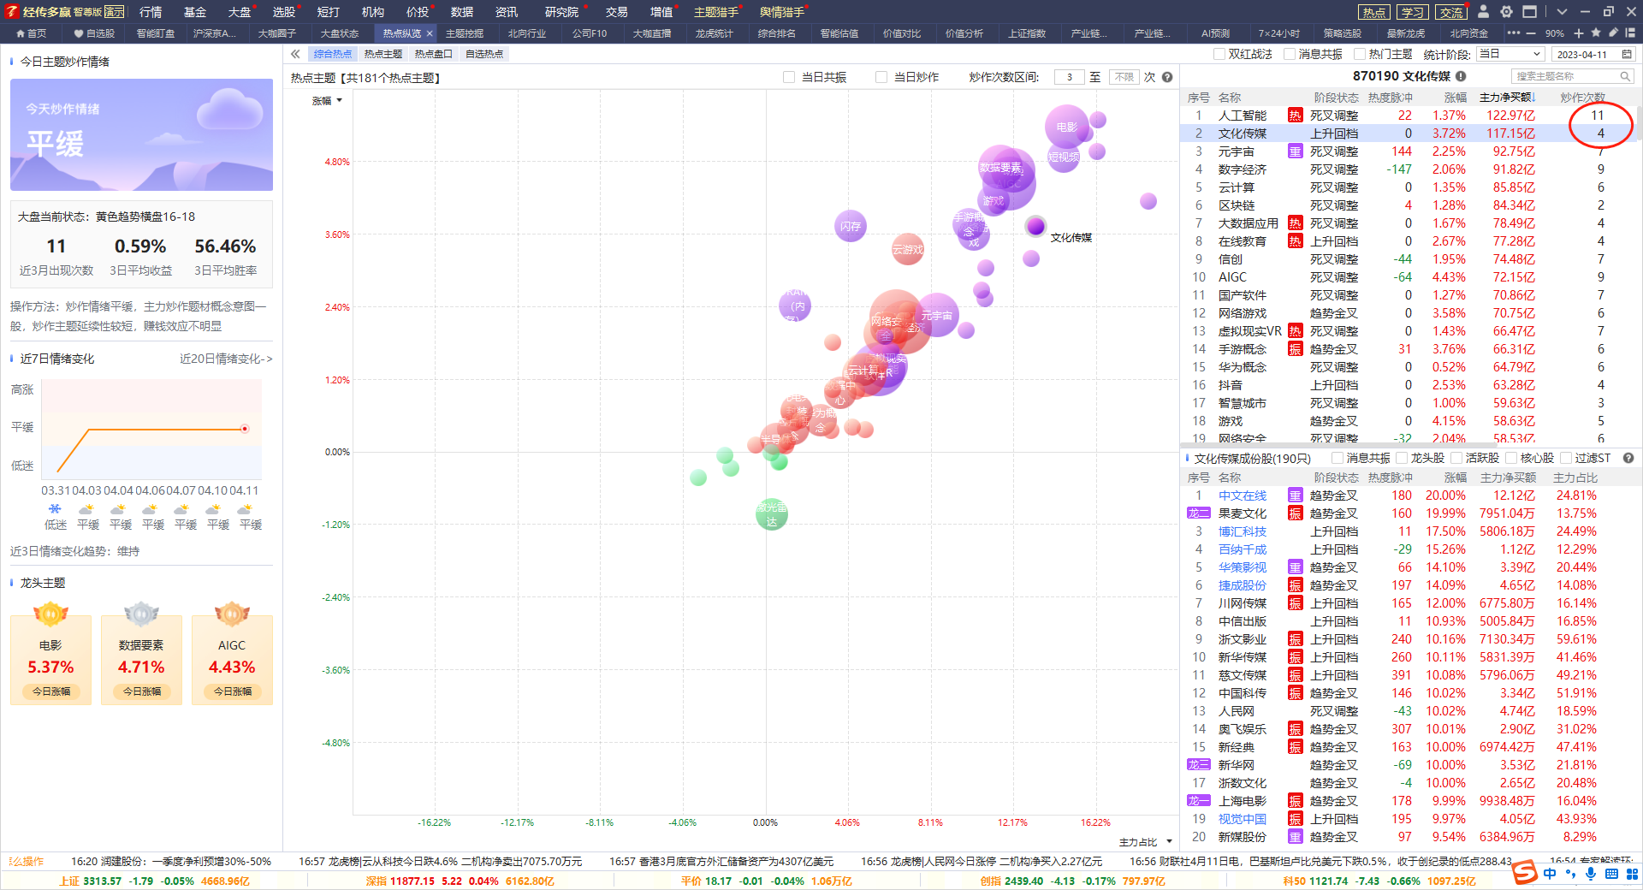Screen dimensions: 1643x890
Task: Close the 热点纵览 tab
Action: pos(430,33)
